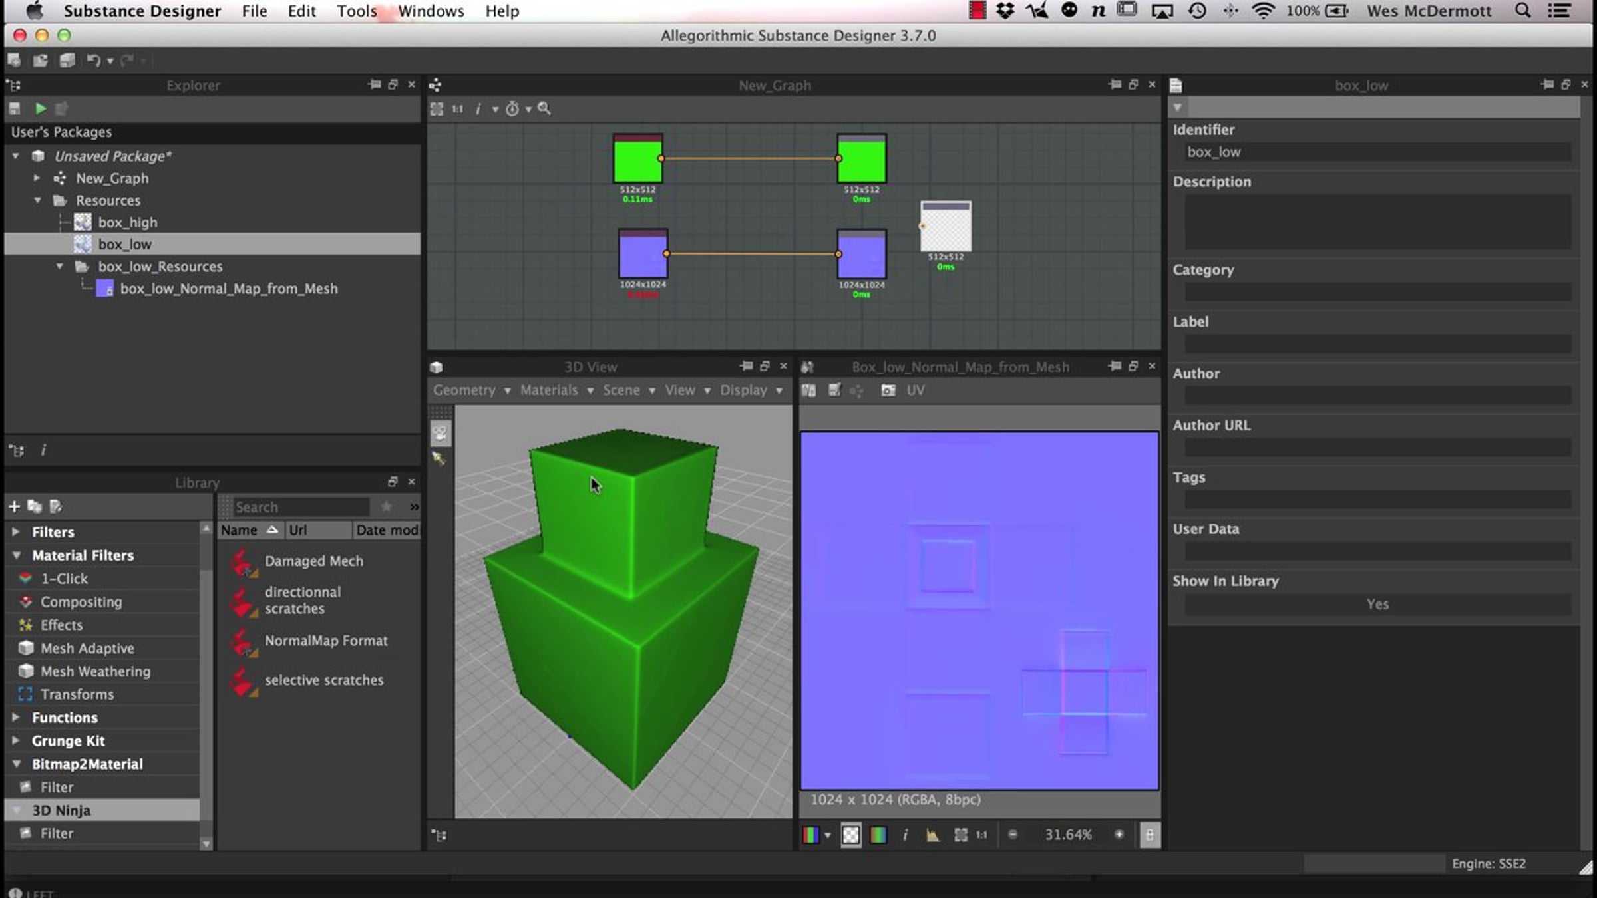Click the Identifier field containing box_low
The image size is (1597, 898).
pos(1377,152)
